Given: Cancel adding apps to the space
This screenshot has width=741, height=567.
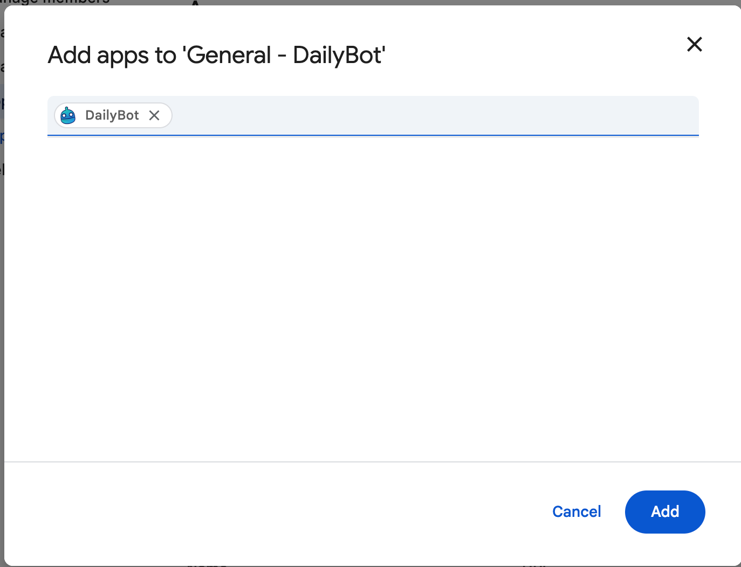Looking at the screenshot, I should click(576, 511).
